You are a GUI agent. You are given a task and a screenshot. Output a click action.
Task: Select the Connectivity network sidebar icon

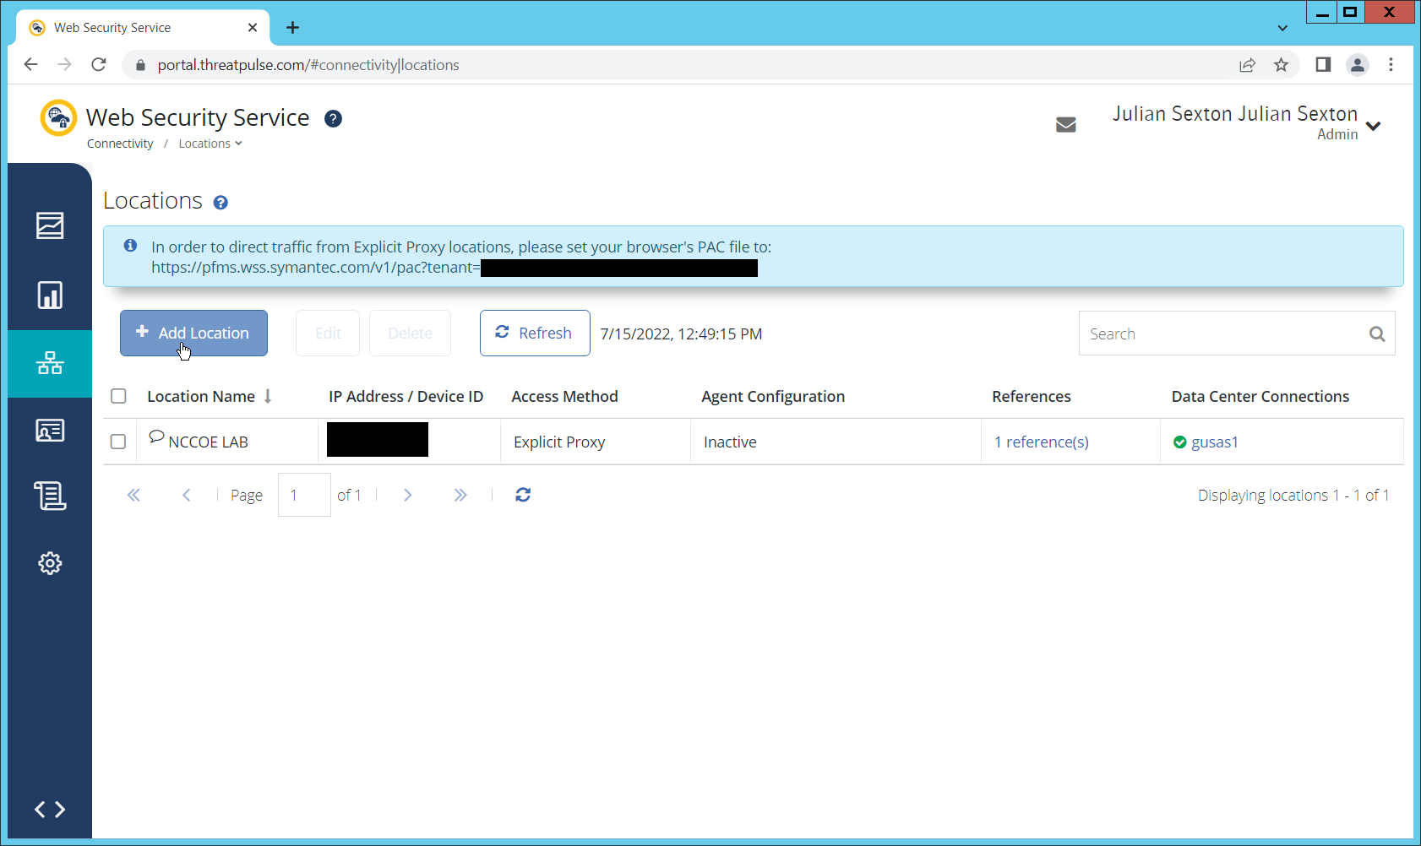(50, 363)
